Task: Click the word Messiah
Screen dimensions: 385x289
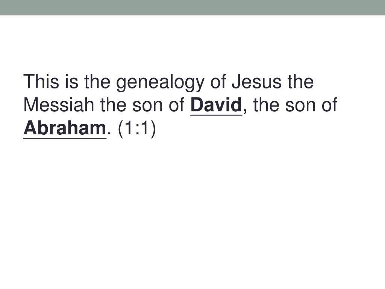Action: [x=59, y=105]
